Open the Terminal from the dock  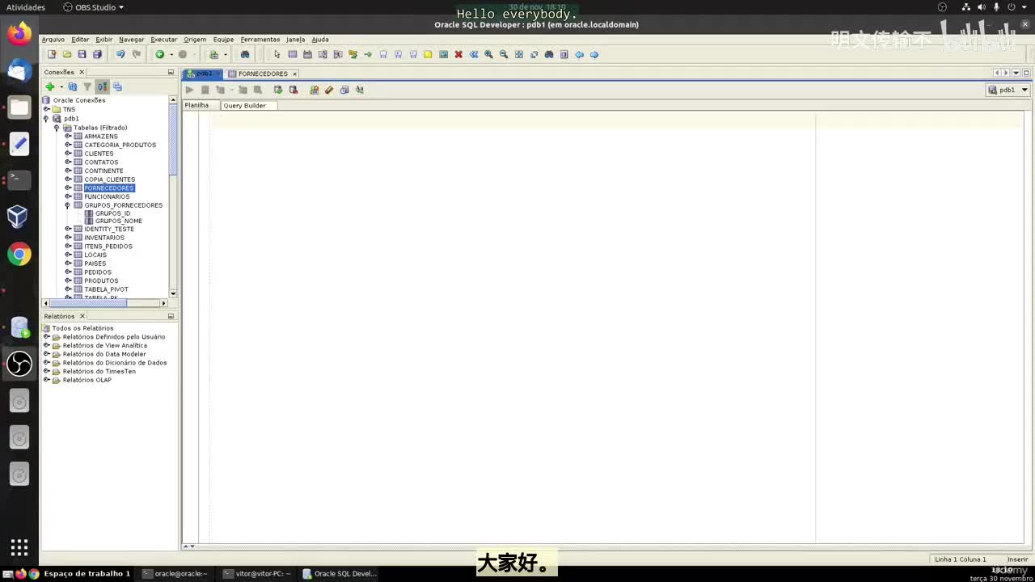(19, 179)
